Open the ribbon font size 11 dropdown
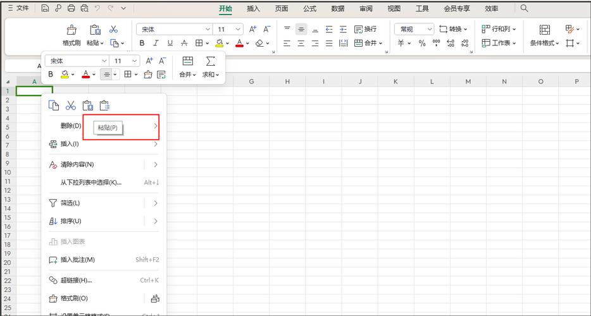 click(237, 29)
